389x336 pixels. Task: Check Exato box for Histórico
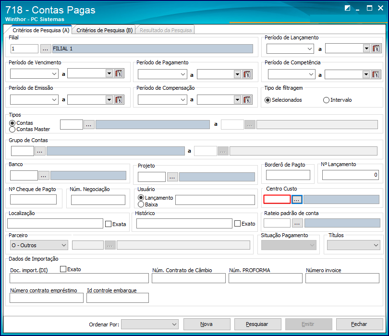237,223
